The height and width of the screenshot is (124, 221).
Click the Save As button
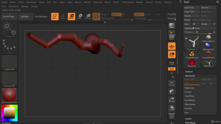point(208,8)
